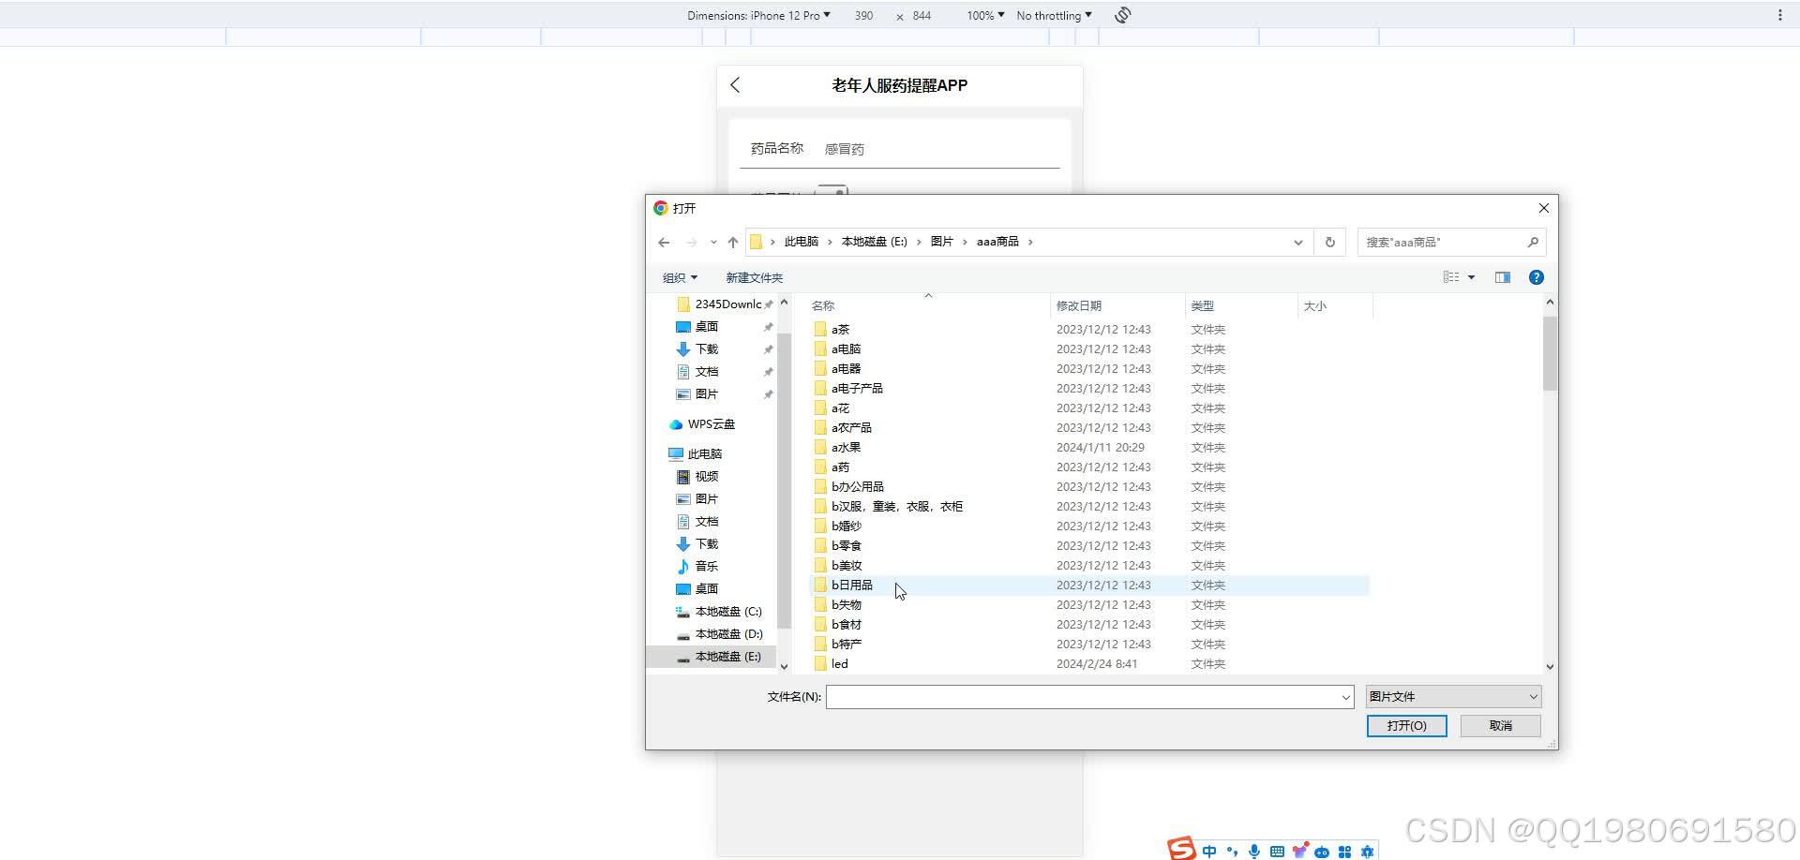Click the back arrow beside 老年人服药提醒APP
1800x860 pixels.
click(734, 84)
